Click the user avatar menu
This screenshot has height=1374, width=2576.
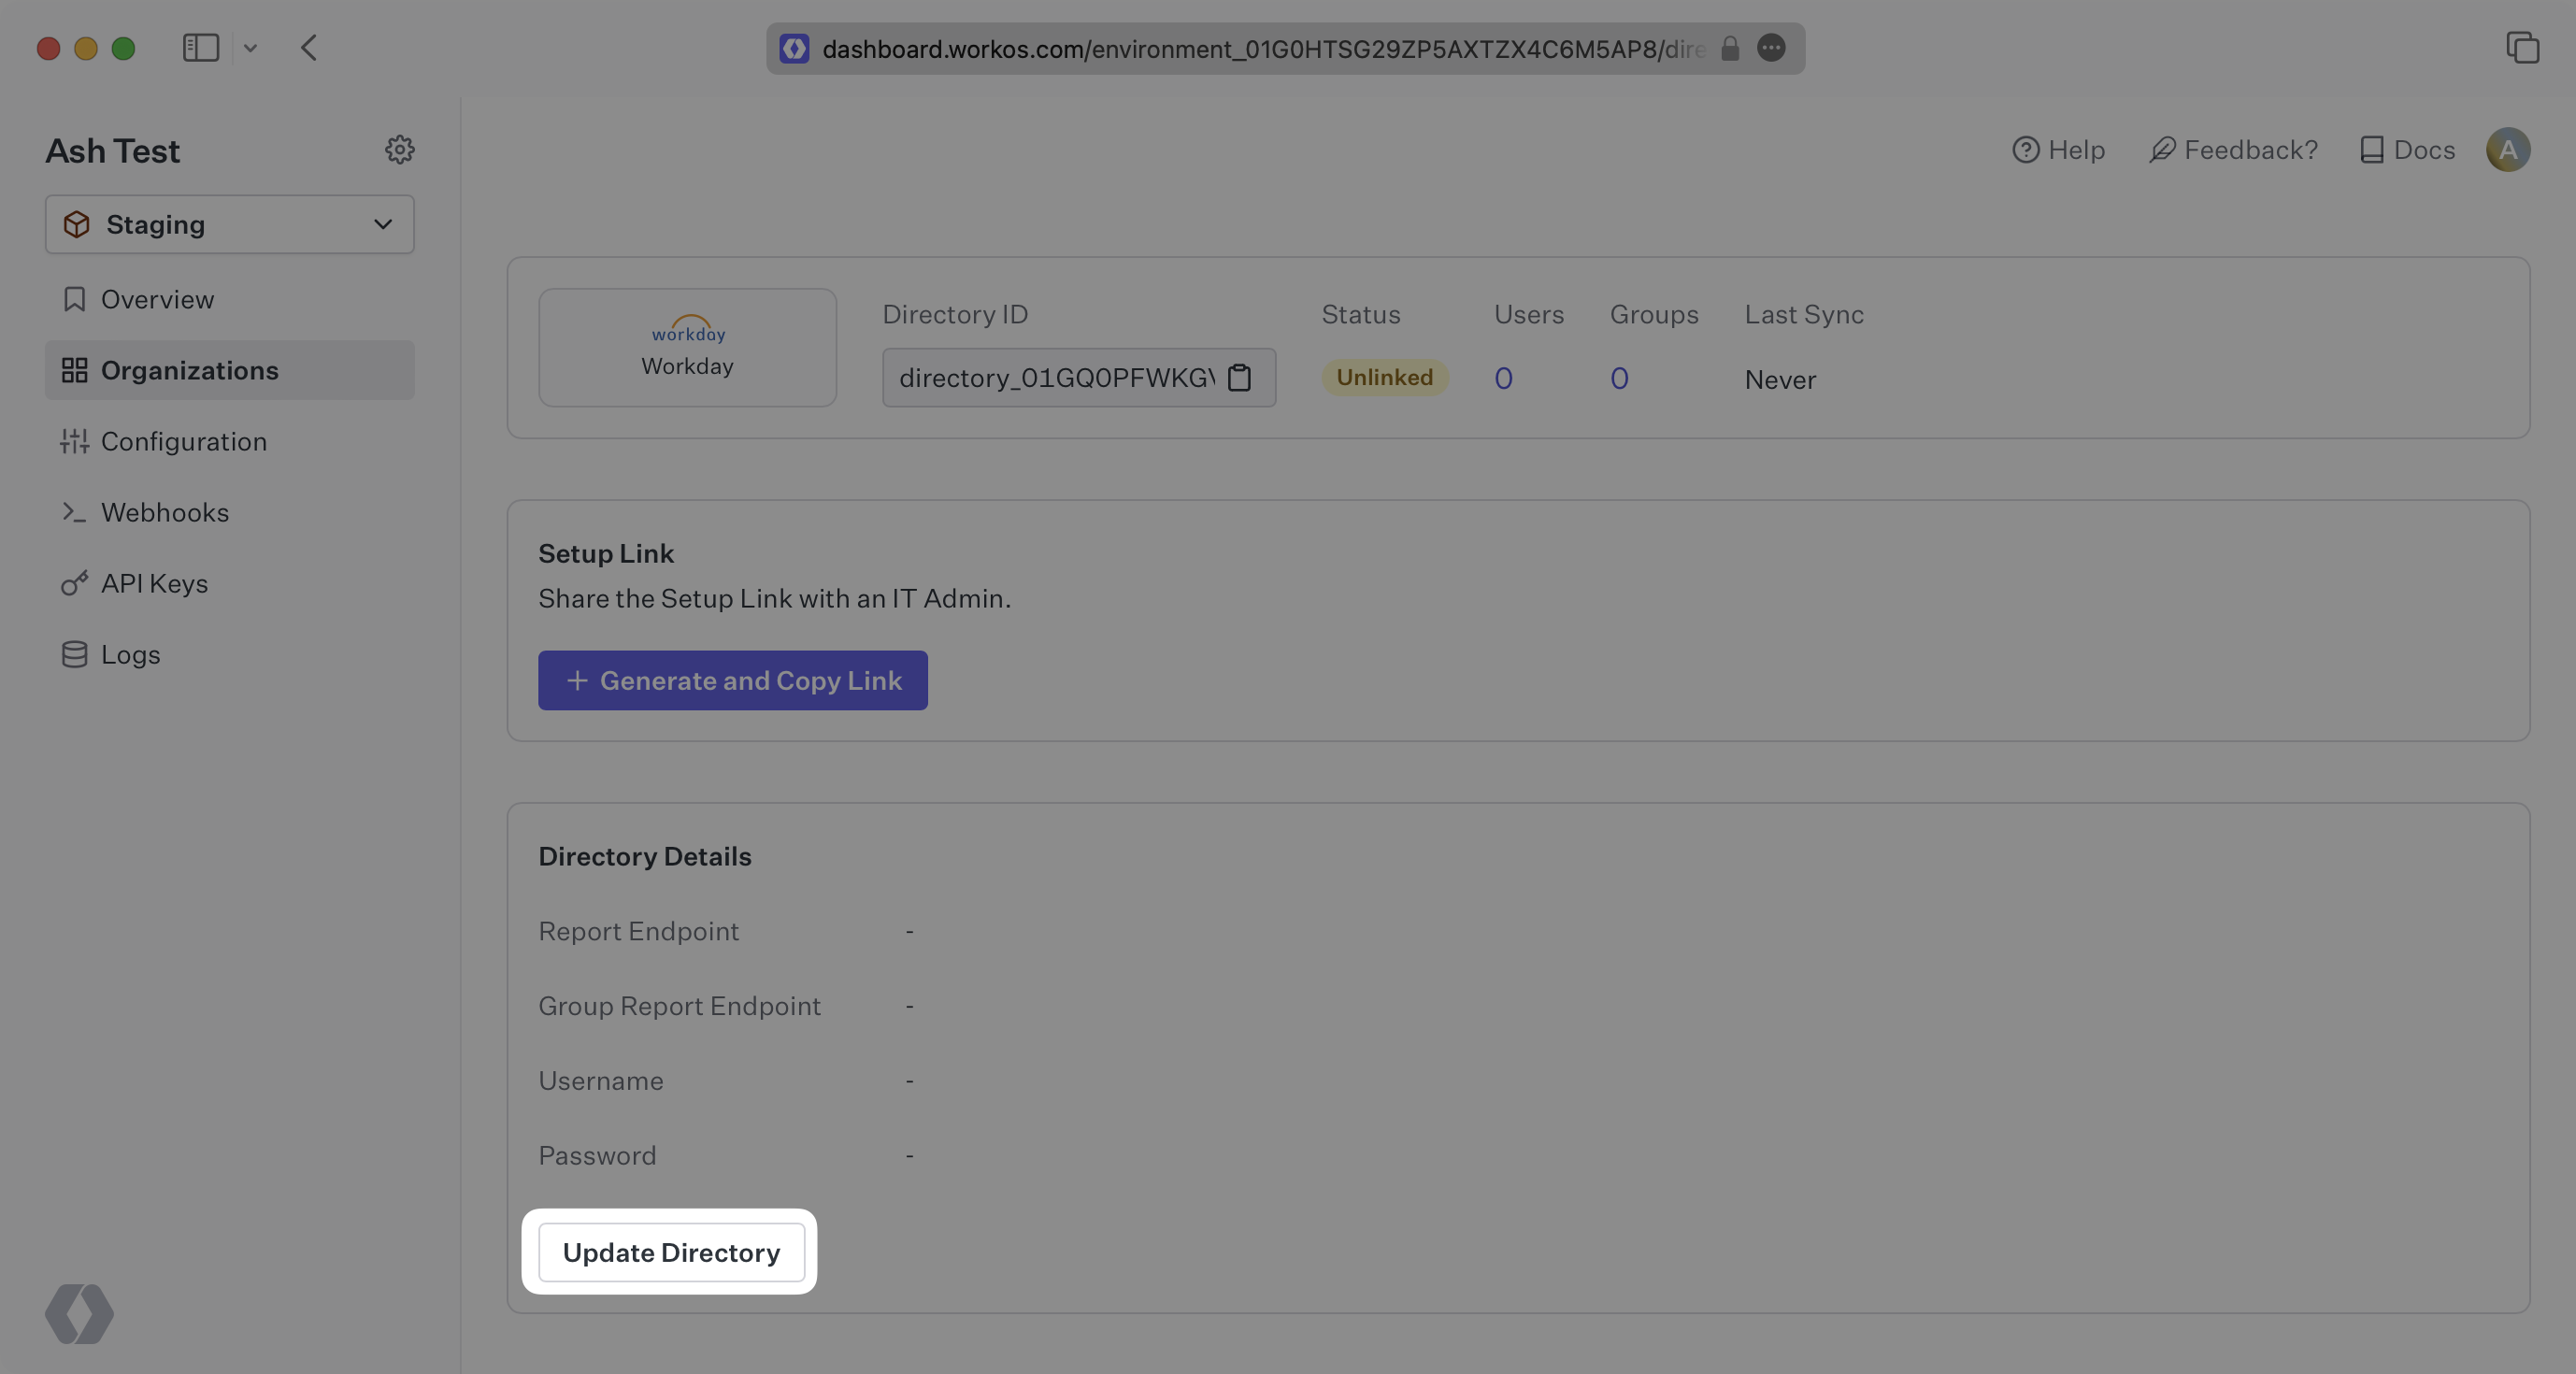click(x=2508, y=149)
